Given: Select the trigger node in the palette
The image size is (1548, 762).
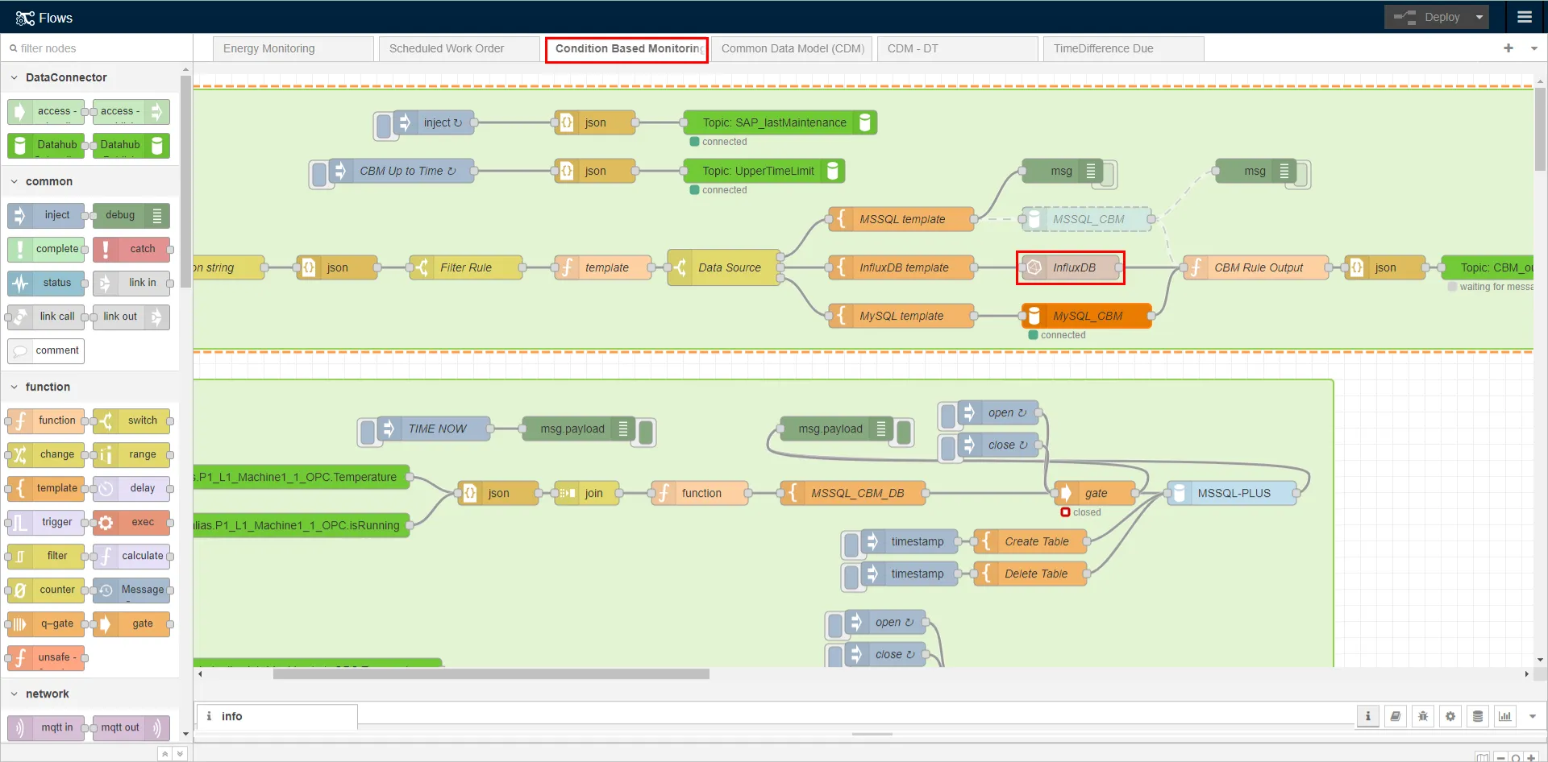Looking at the screenshot, I should coord(46,522).
